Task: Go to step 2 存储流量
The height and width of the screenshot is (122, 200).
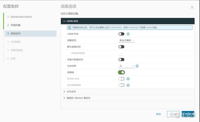Action: tap(14, 25)
